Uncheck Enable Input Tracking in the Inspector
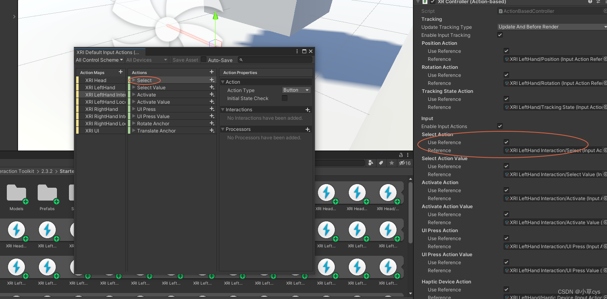Image resolution: width=607 pixels, height=299 pixels. pos(500,35)
